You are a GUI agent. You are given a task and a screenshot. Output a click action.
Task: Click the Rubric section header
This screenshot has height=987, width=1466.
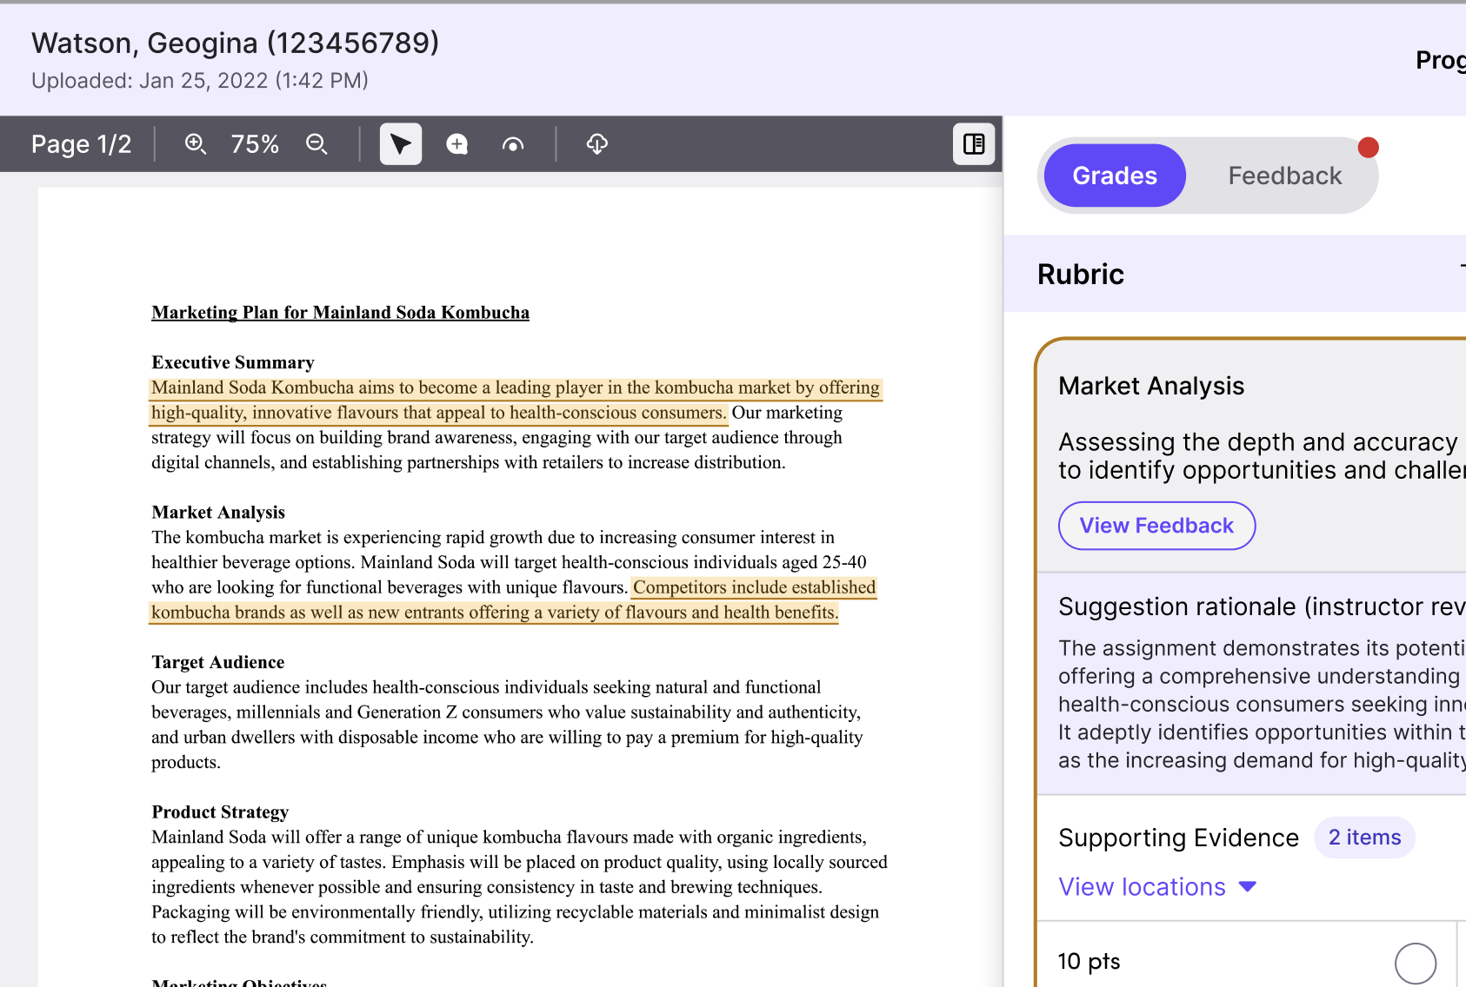(x=1081, y=275)
